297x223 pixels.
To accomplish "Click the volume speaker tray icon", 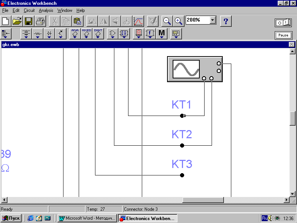I will pyautogui.click(x=270, y=218).
